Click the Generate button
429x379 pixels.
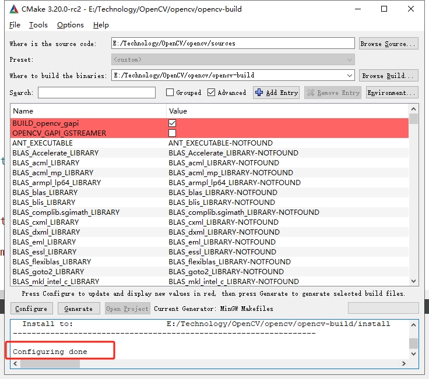click(79, 309)
